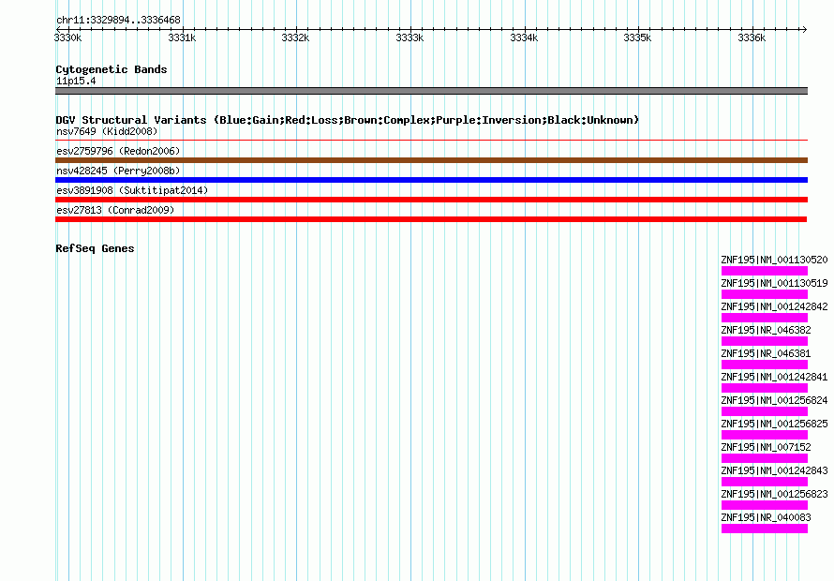Select the magenta bar under ZNF195|NM_001130520

click(x=765, y=271)
